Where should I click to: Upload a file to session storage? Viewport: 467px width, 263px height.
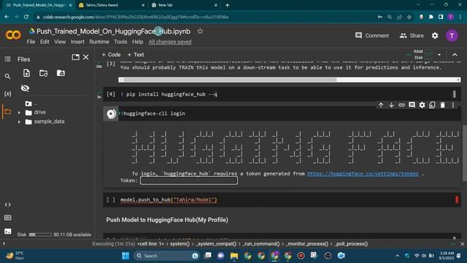point(26,73)
